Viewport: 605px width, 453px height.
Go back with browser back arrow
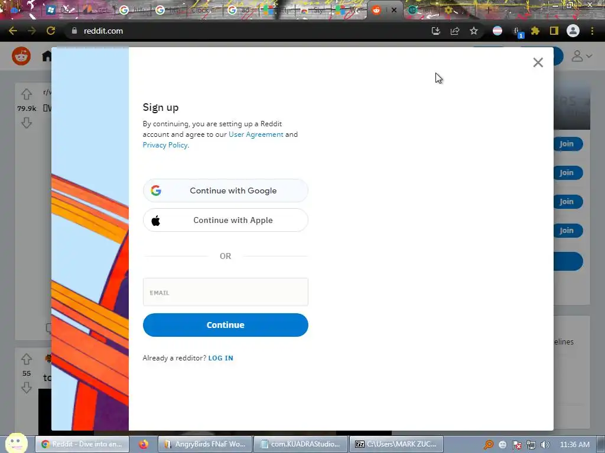click(x=13, y=31)
